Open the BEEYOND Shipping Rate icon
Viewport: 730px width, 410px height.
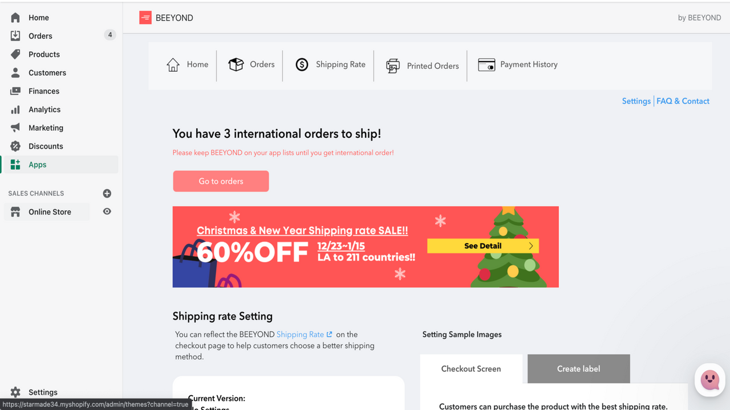pos(302,64)
